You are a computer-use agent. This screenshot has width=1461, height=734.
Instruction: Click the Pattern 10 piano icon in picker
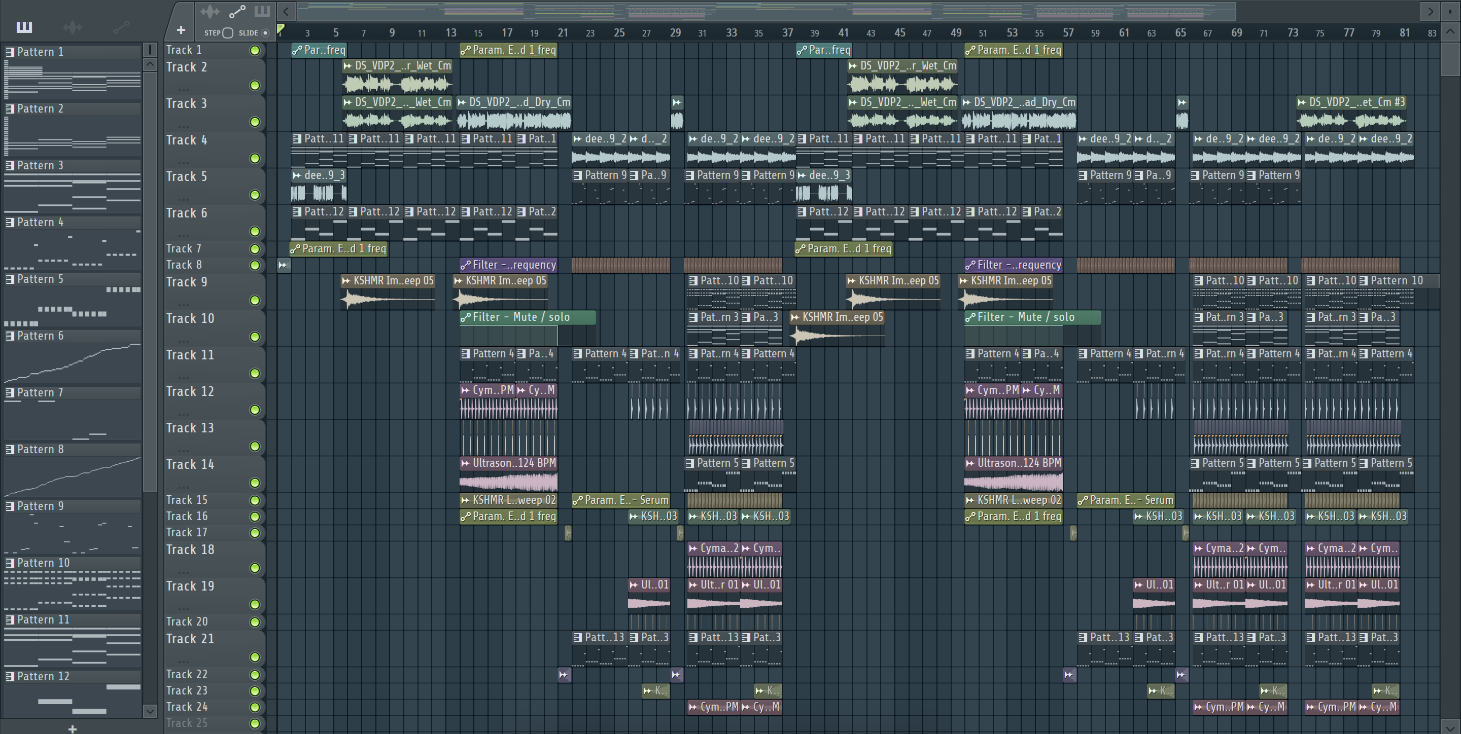[10, 563]
